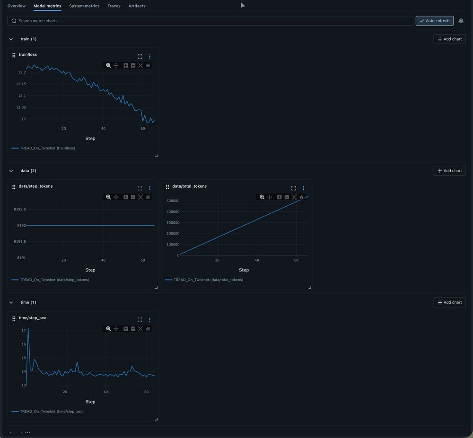
Task: Open fullscreen view of data/total_tokens chart
Action: pos(294,188)
